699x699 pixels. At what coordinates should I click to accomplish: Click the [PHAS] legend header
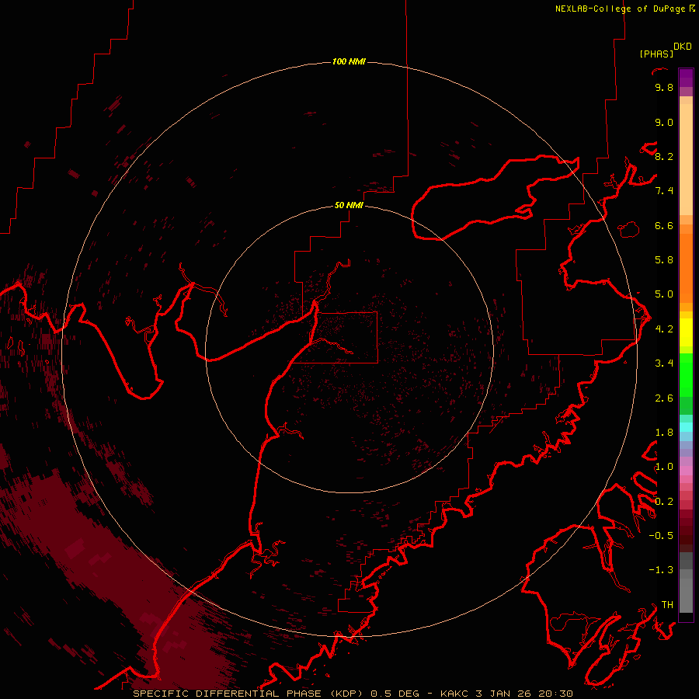coord(656,54)
